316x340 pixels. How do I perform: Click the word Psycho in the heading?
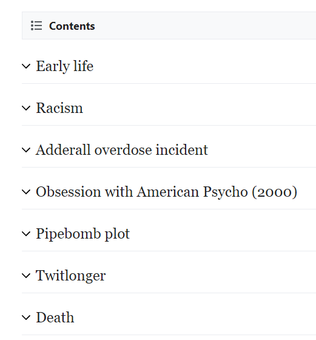226,192
